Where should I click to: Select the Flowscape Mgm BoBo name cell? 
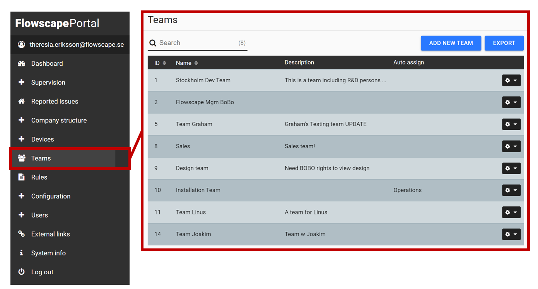(x=205, y=102)
